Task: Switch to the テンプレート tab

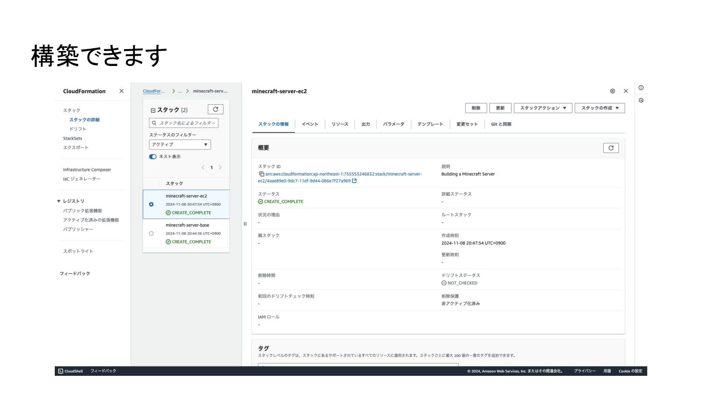Action: click(x=430, y=124)
